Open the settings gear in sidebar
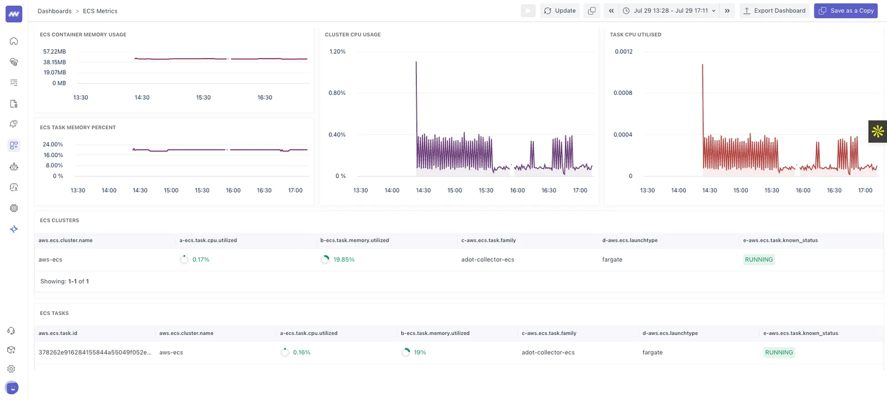The image size is (887, 401). [x=11, y=369]
